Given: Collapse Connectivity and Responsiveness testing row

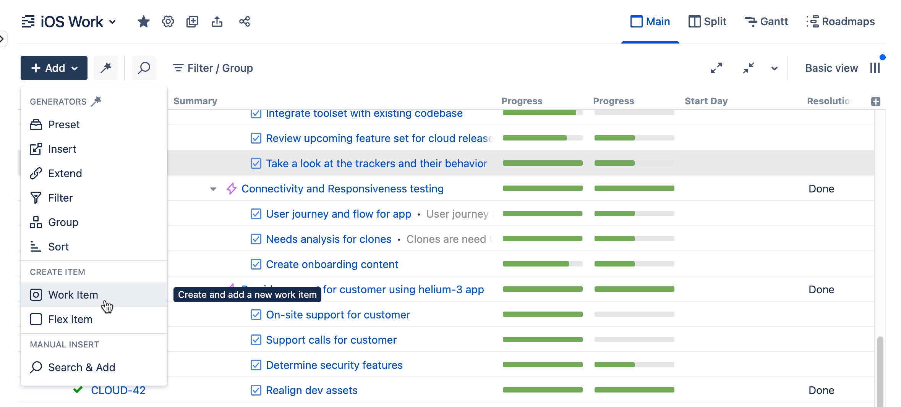Looking at the screenshot, I should pos(213,189).
